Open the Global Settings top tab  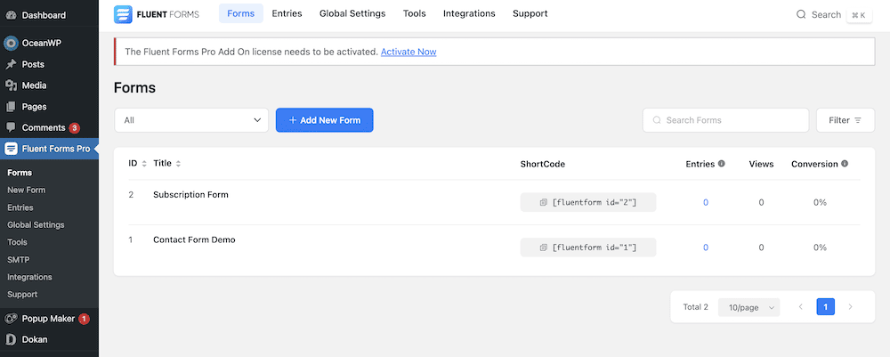click(x=352, y=13)
